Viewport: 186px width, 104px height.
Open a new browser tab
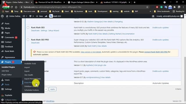pyautogui.click(x=135, y=2)
